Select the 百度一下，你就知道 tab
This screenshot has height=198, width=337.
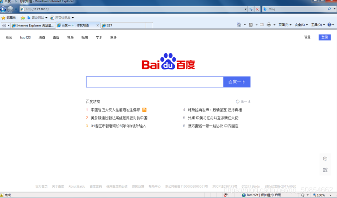pos(75,26)
